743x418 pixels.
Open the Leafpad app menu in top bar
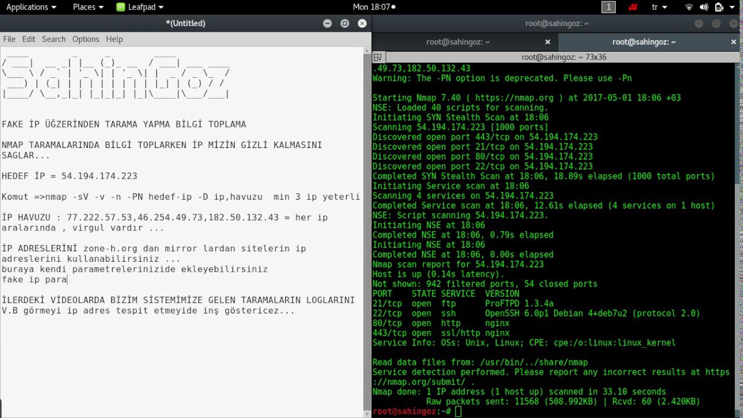[140, 7]
